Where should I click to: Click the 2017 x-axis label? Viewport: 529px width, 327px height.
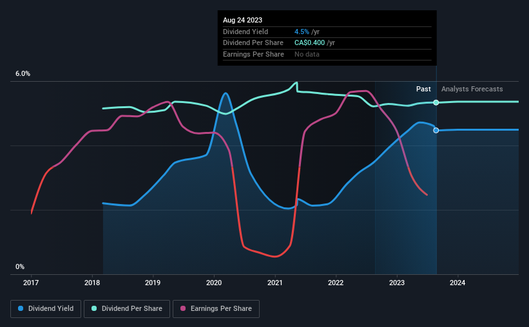31,283
